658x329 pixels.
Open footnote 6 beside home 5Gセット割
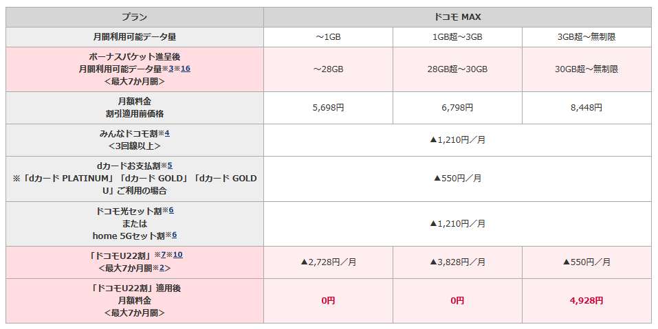175,235
